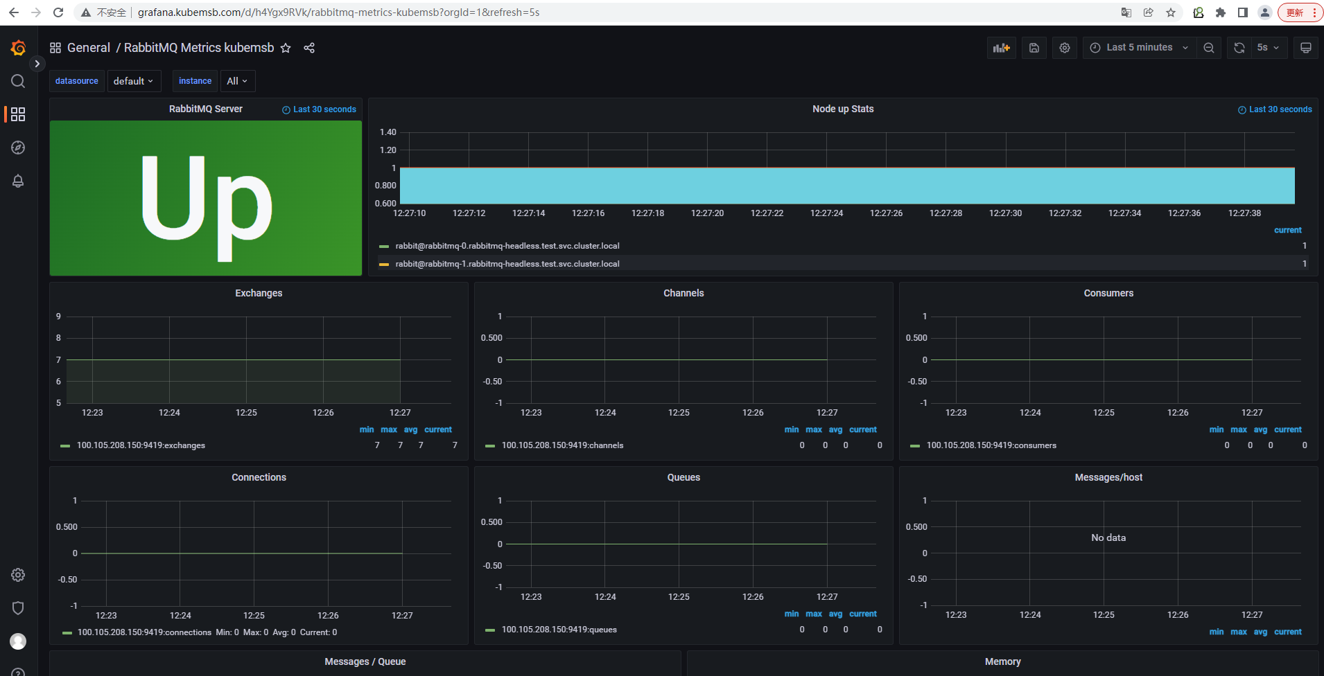Open the Memory panel title menu
Viewport: 1324px width, 676px height.
[1002, 661]
